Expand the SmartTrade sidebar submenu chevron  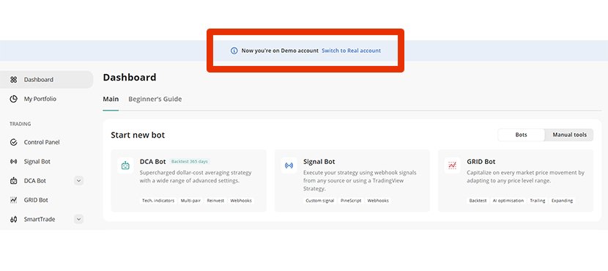78,220
